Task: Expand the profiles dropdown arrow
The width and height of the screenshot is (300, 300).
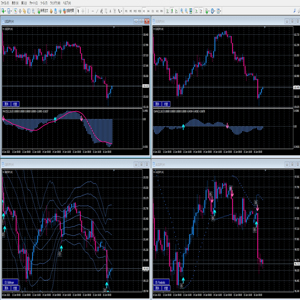Action: [x=11, y=11]
